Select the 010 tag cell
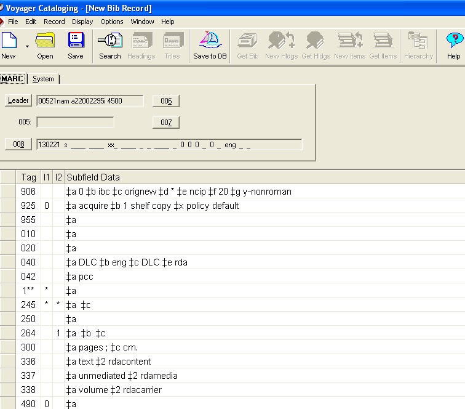 [28, 234]
